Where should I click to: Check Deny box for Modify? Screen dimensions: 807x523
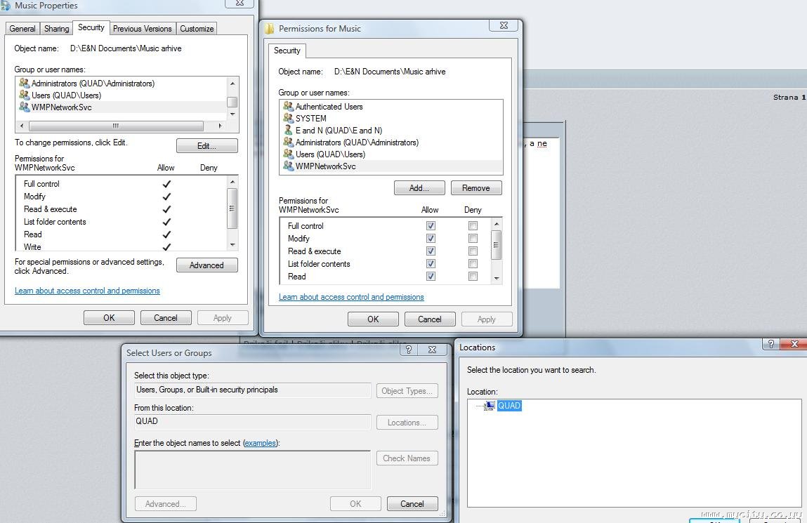click(x=473, y=238)
